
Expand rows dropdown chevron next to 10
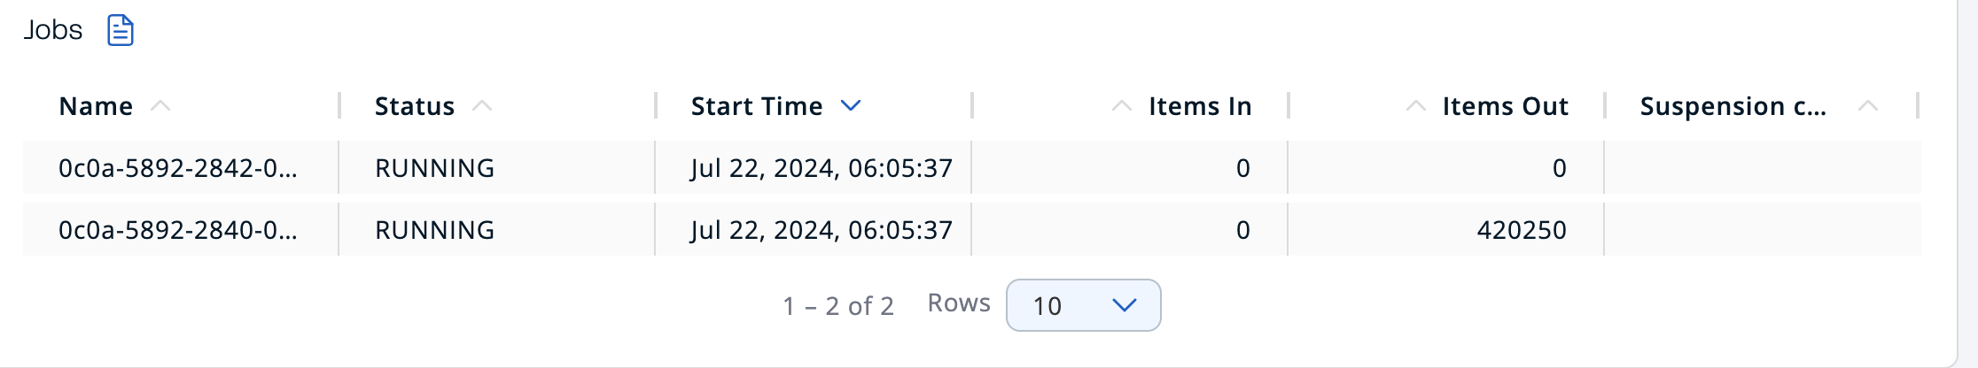(1124, 305)
